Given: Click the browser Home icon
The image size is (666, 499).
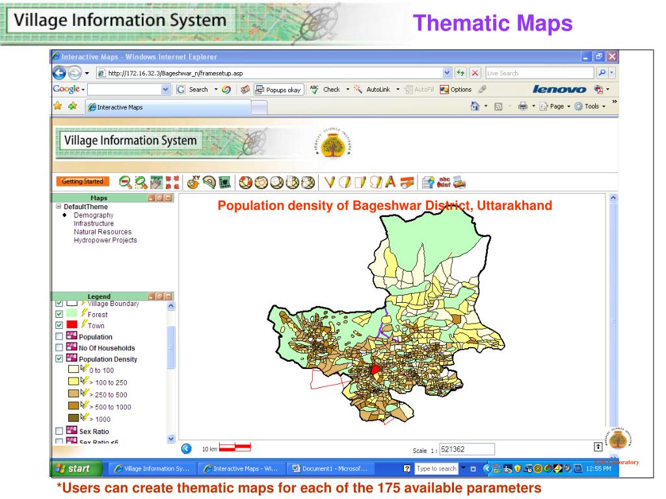Looking at the screenshot, I should pyautogui.click(x=475, y=106).
